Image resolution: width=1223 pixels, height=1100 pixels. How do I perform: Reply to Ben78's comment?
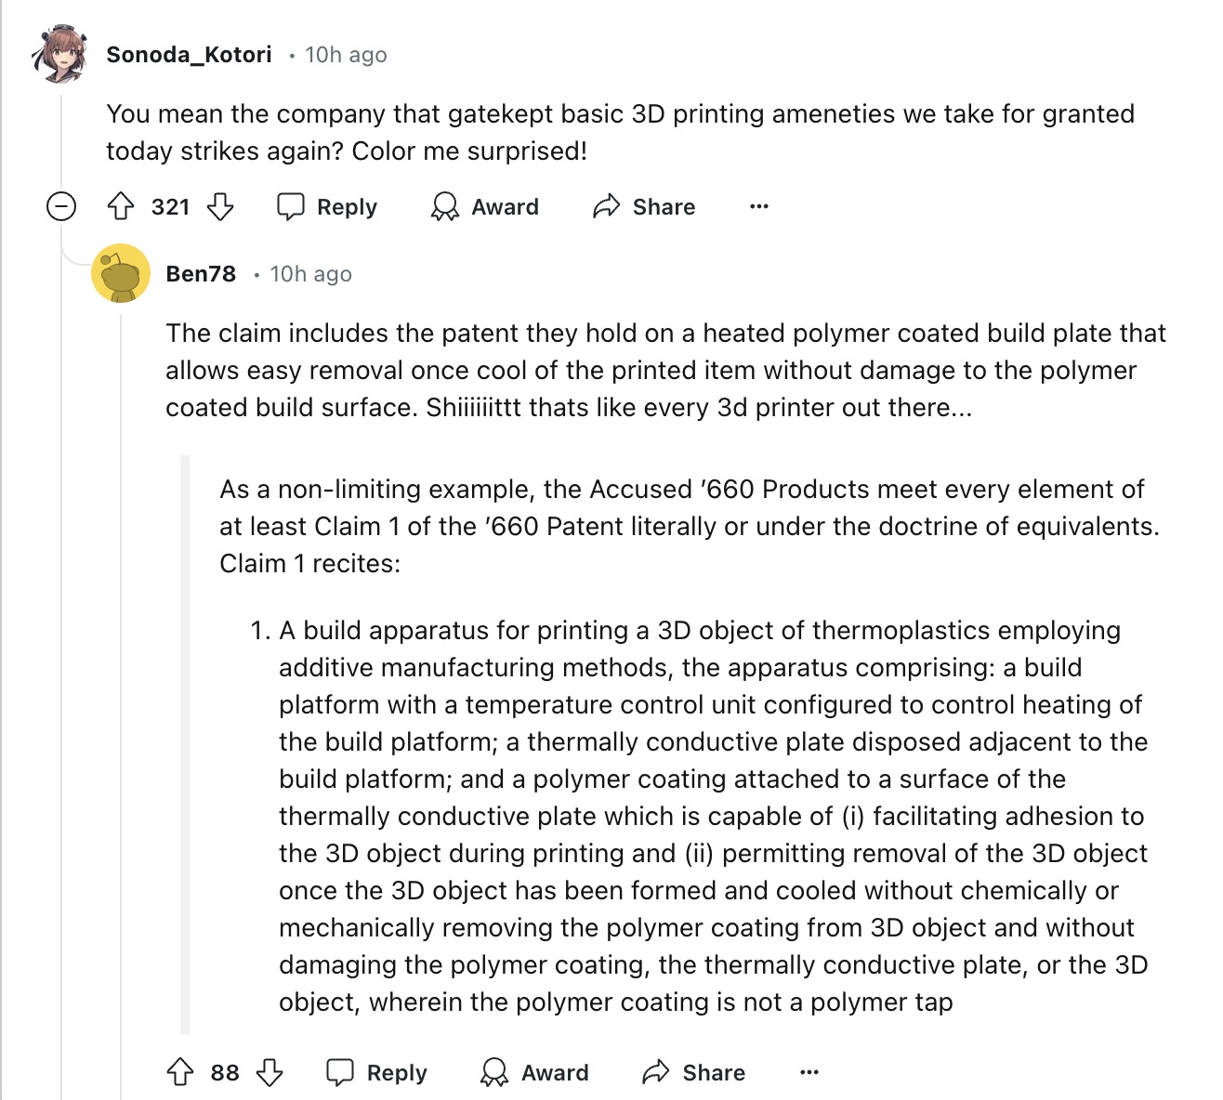[x=377, y=1072]
